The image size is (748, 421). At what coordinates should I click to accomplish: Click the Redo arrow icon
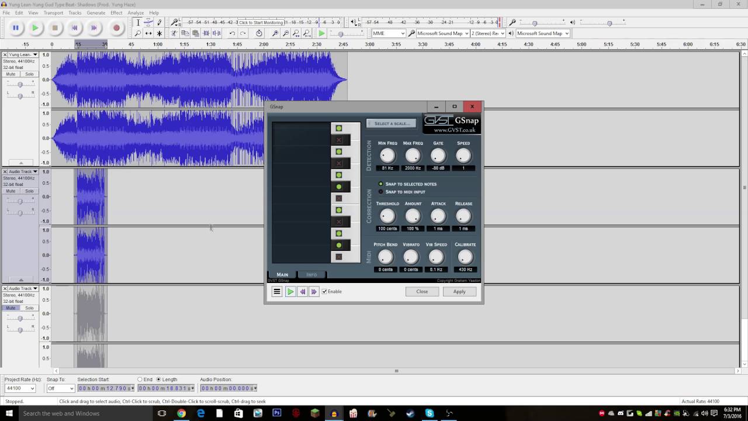(243, 33)
